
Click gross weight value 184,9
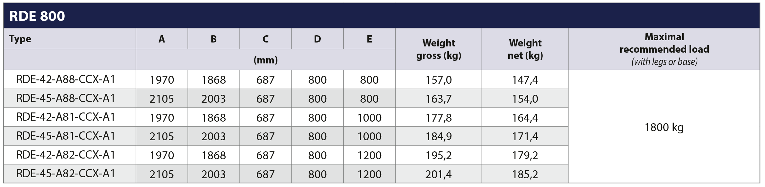point(439,136)
